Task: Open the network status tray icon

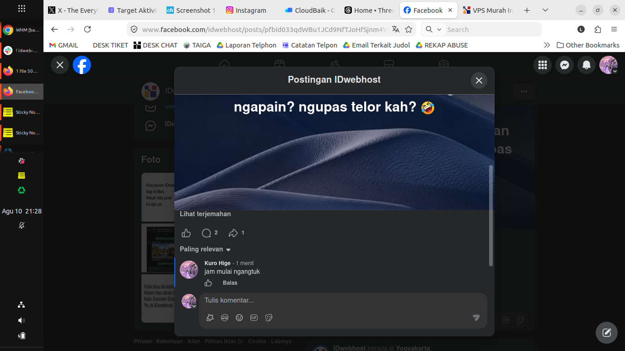Action: coord(22,305)
